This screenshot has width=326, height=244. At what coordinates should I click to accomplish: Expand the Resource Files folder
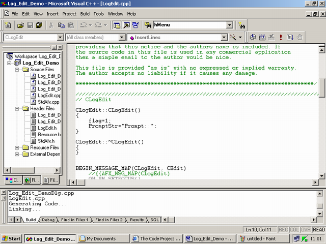pyautogui.click(x=17, y=147)
